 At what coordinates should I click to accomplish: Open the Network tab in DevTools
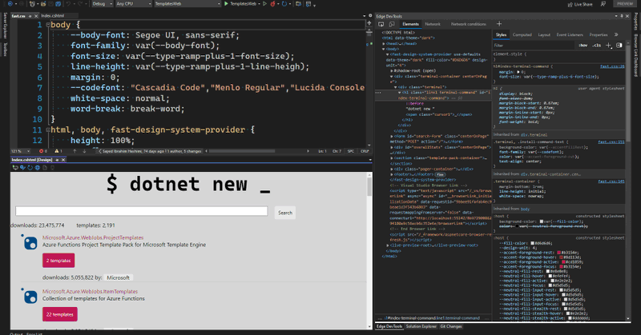[x=433, y=24]
